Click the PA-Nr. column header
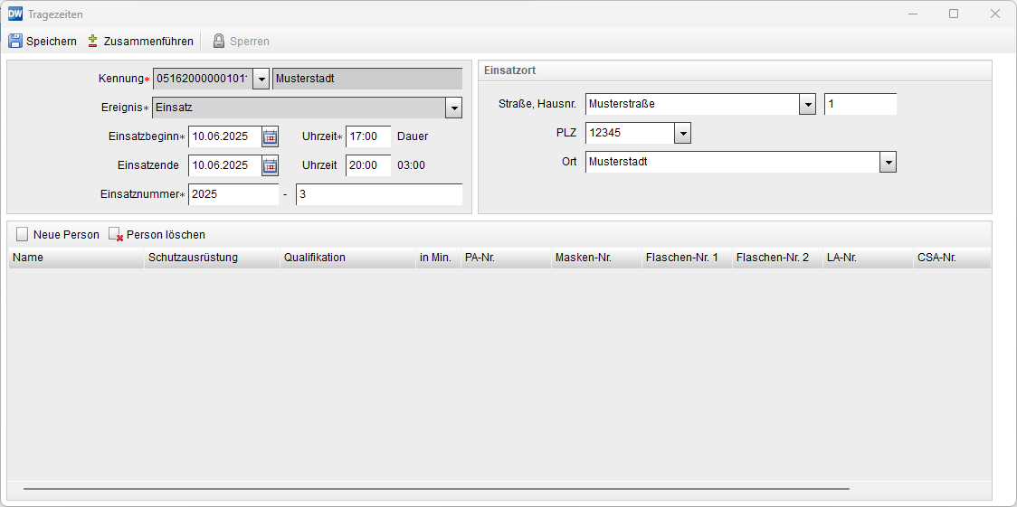Viewport: 1017px width, 507px height. (x=506, y=258)
